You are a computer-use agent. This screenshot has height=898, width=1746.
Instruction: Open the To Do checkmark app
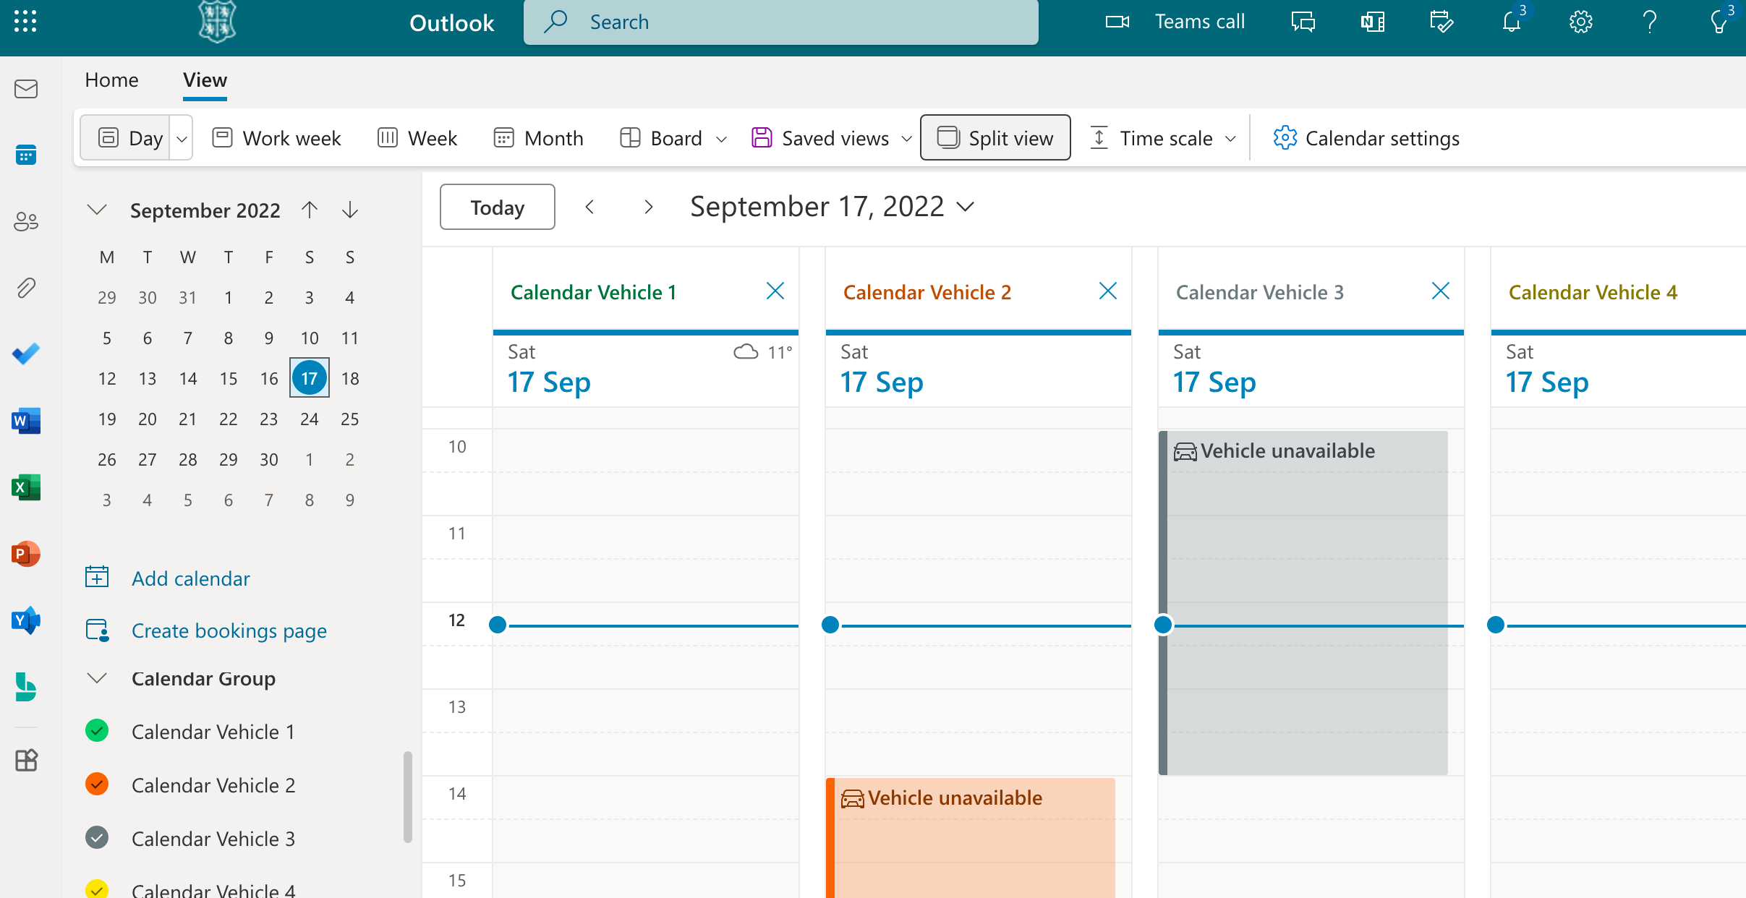tap(26, 354)
